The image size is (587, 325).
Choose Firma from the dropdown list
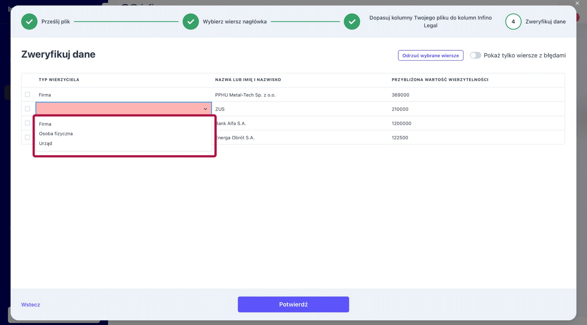[123, 124]
